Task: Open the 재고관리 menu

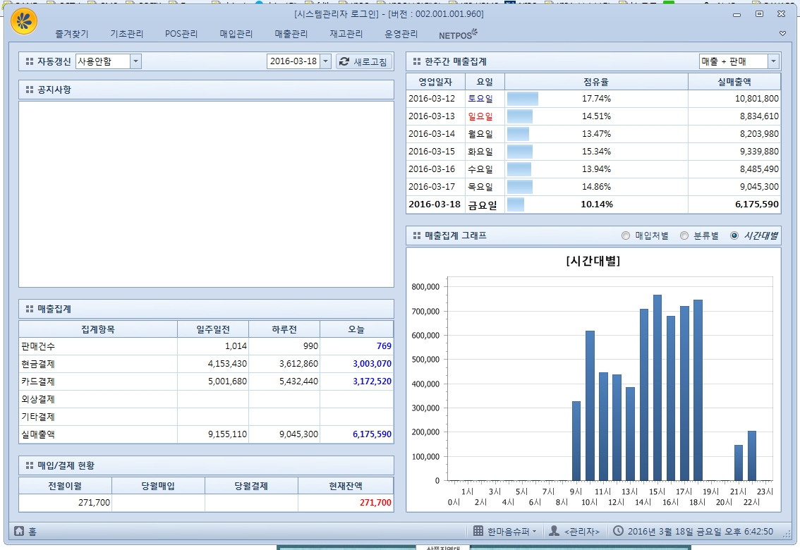Action: pos(346,34)
